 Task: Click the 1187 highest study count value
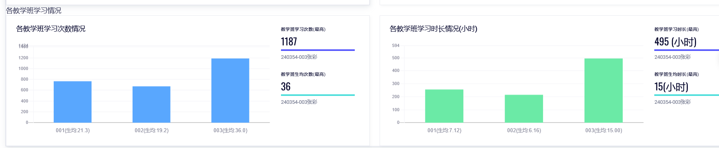coord(289,42)
